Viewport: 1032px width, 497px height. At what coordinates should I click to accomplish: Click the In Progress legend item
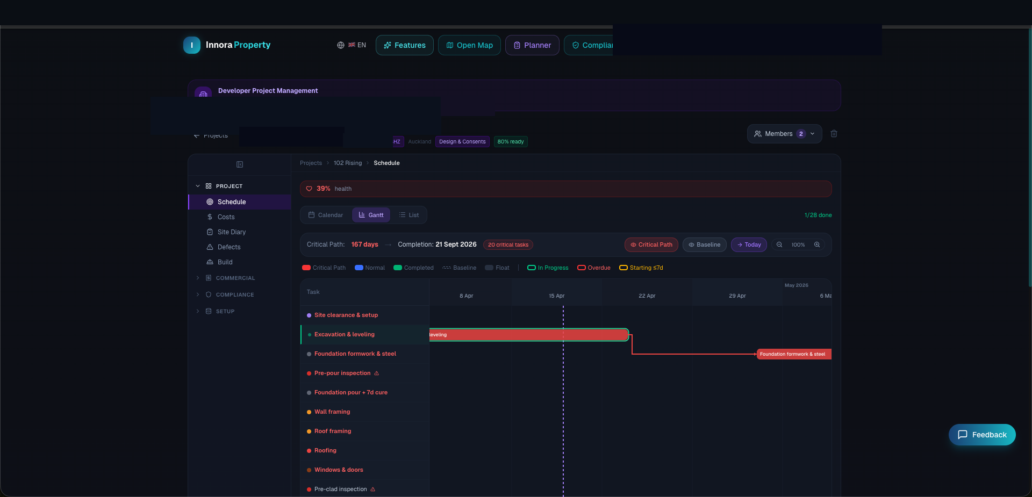pos(548,268)
